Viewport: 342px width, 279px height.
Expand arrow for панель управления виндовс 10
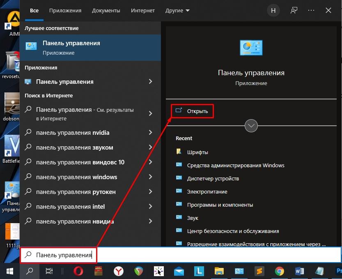pyautogui.click(x=151, y=162)
